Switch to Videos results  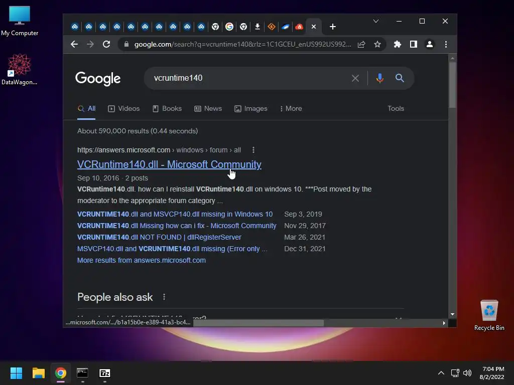pos(124,109)
